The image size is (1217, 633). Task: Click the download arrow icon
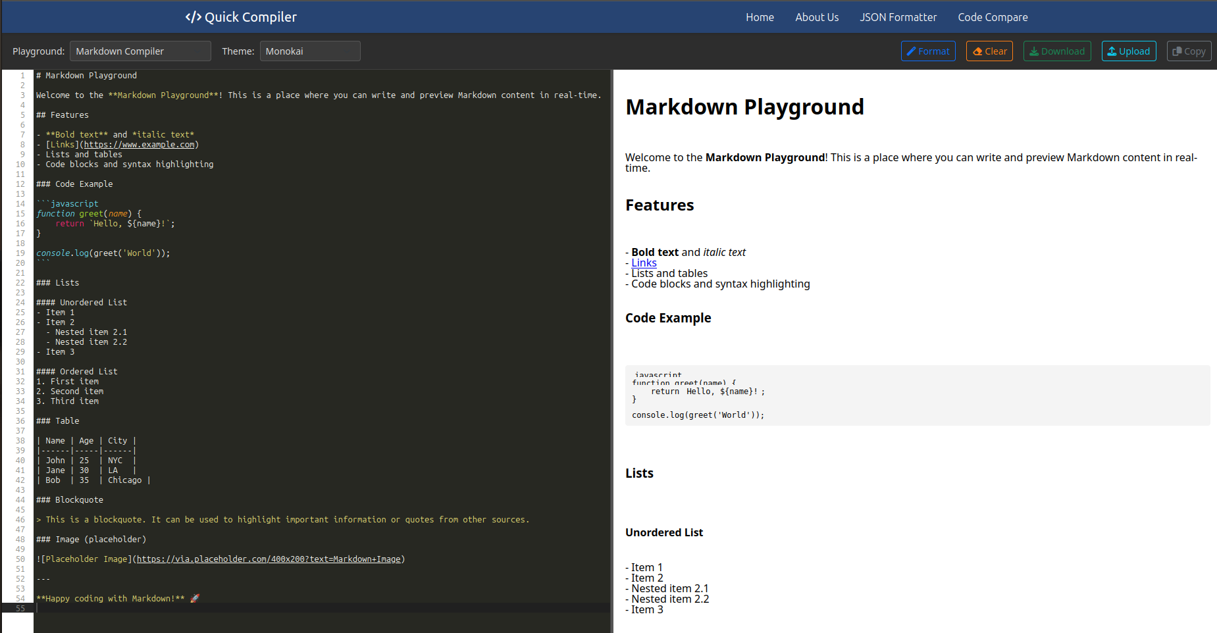point(1034,51)
